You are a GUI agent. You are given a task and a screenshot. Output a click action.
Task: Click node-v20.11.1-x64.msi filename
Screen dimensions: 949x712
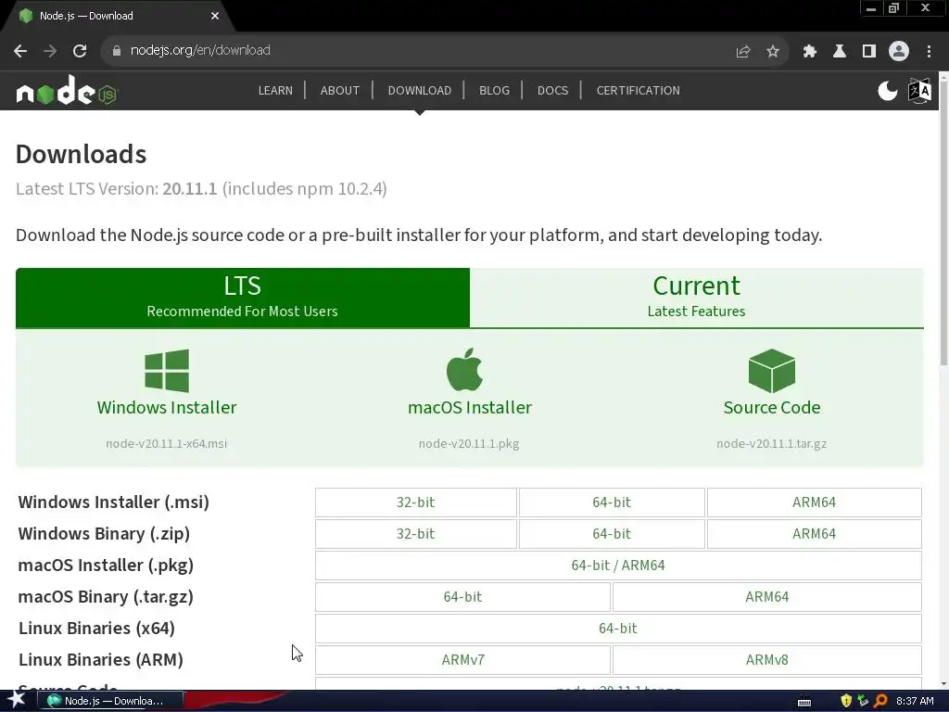pos(167,443)
